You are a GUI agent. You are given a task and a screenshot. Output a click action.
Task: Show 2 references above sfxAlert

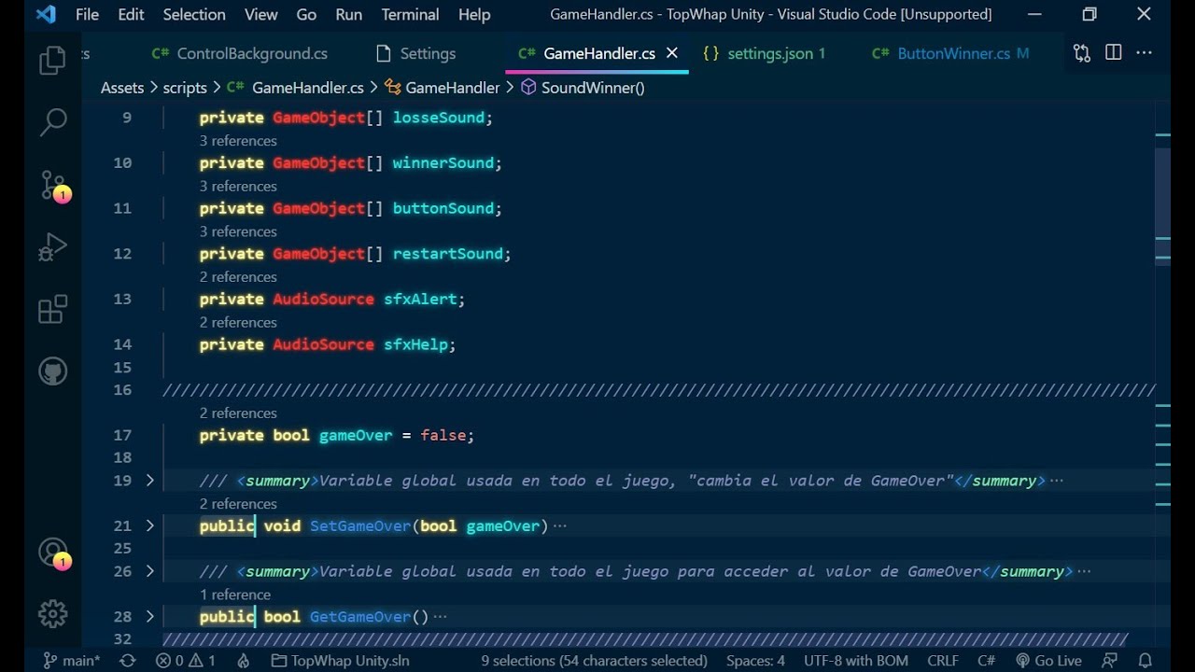coord(238,277)
